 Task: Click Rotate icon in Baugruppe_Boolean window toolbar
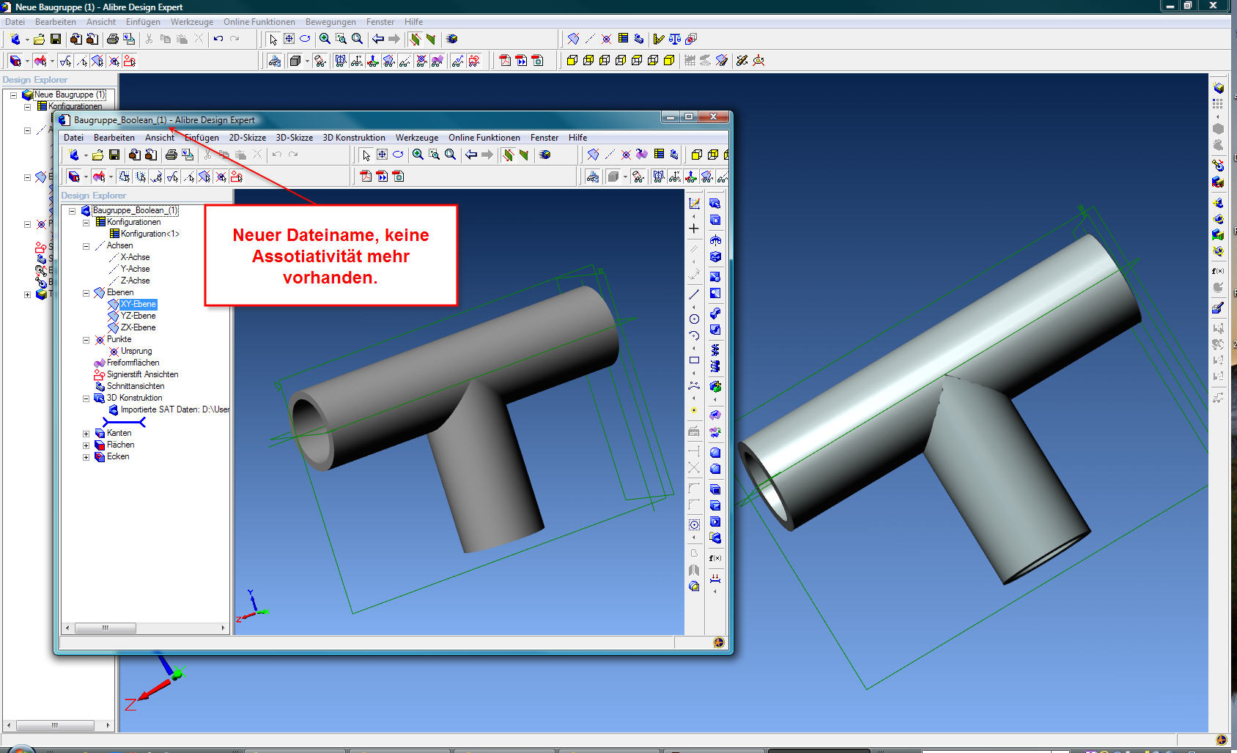click(x=398, y=155)
